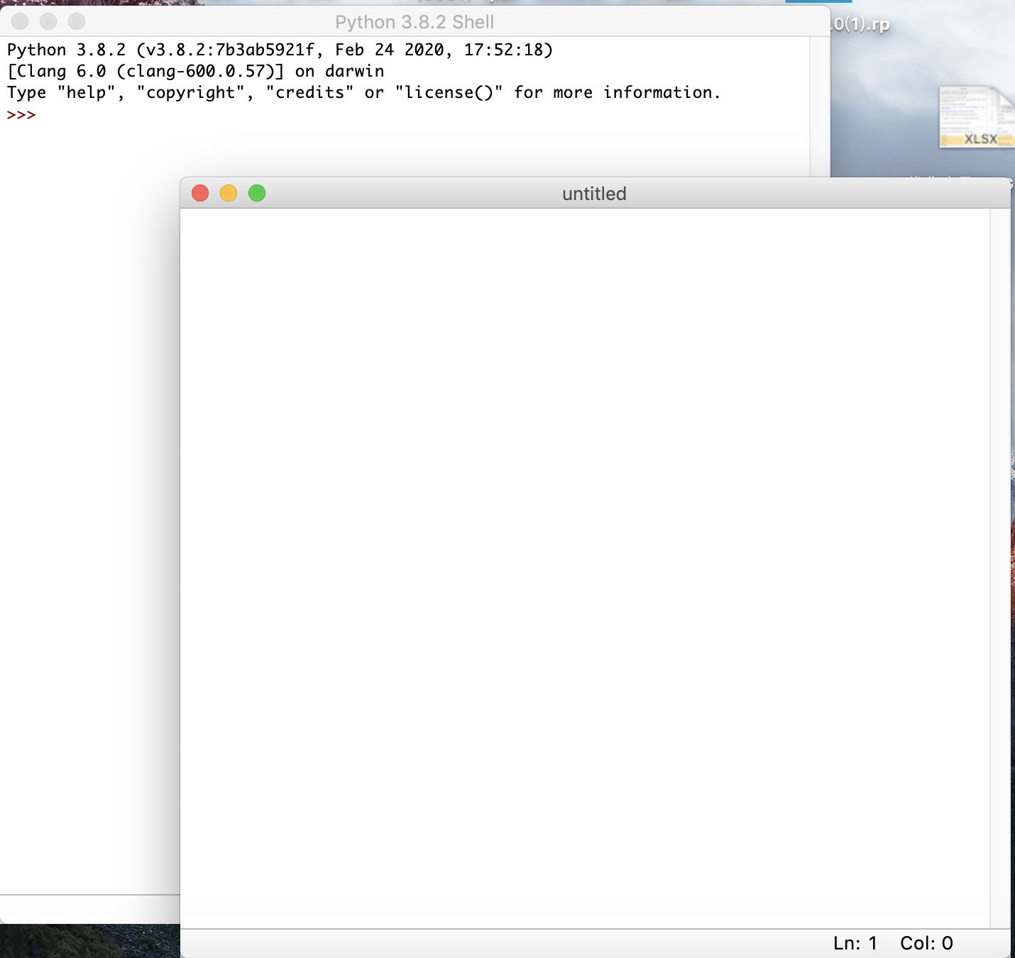The width and height of the screenshot is (1015, 958).
Task: Click the Python 3.8.2 Shell title bar
Action: [x=415, y=22]
